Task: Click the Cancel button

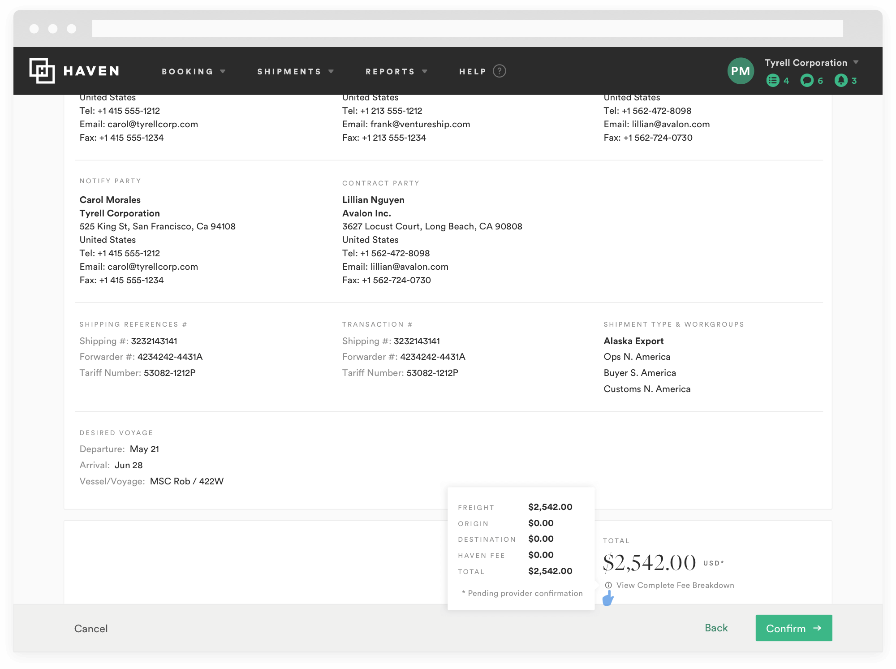Action: [x=91, y=629]
